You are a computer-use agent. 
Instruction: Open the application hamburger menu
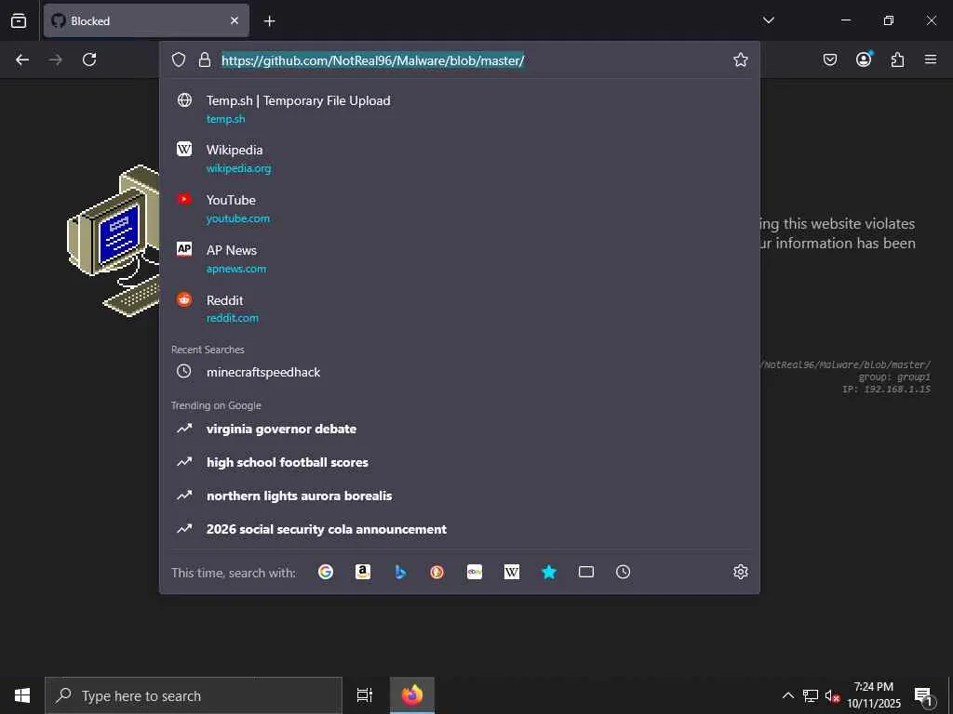tap(931, 59)
